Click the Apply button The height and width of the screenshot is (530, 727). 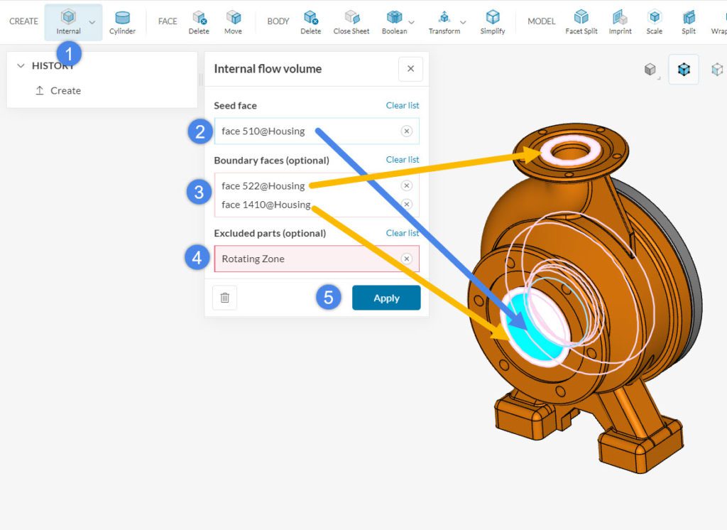pyautogui.click(x=386, y=298)
